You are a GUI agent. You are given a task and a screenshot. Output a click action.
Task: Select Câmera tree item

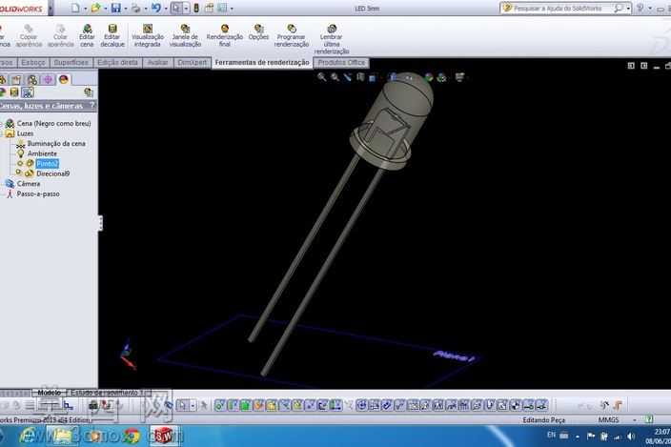29,184
